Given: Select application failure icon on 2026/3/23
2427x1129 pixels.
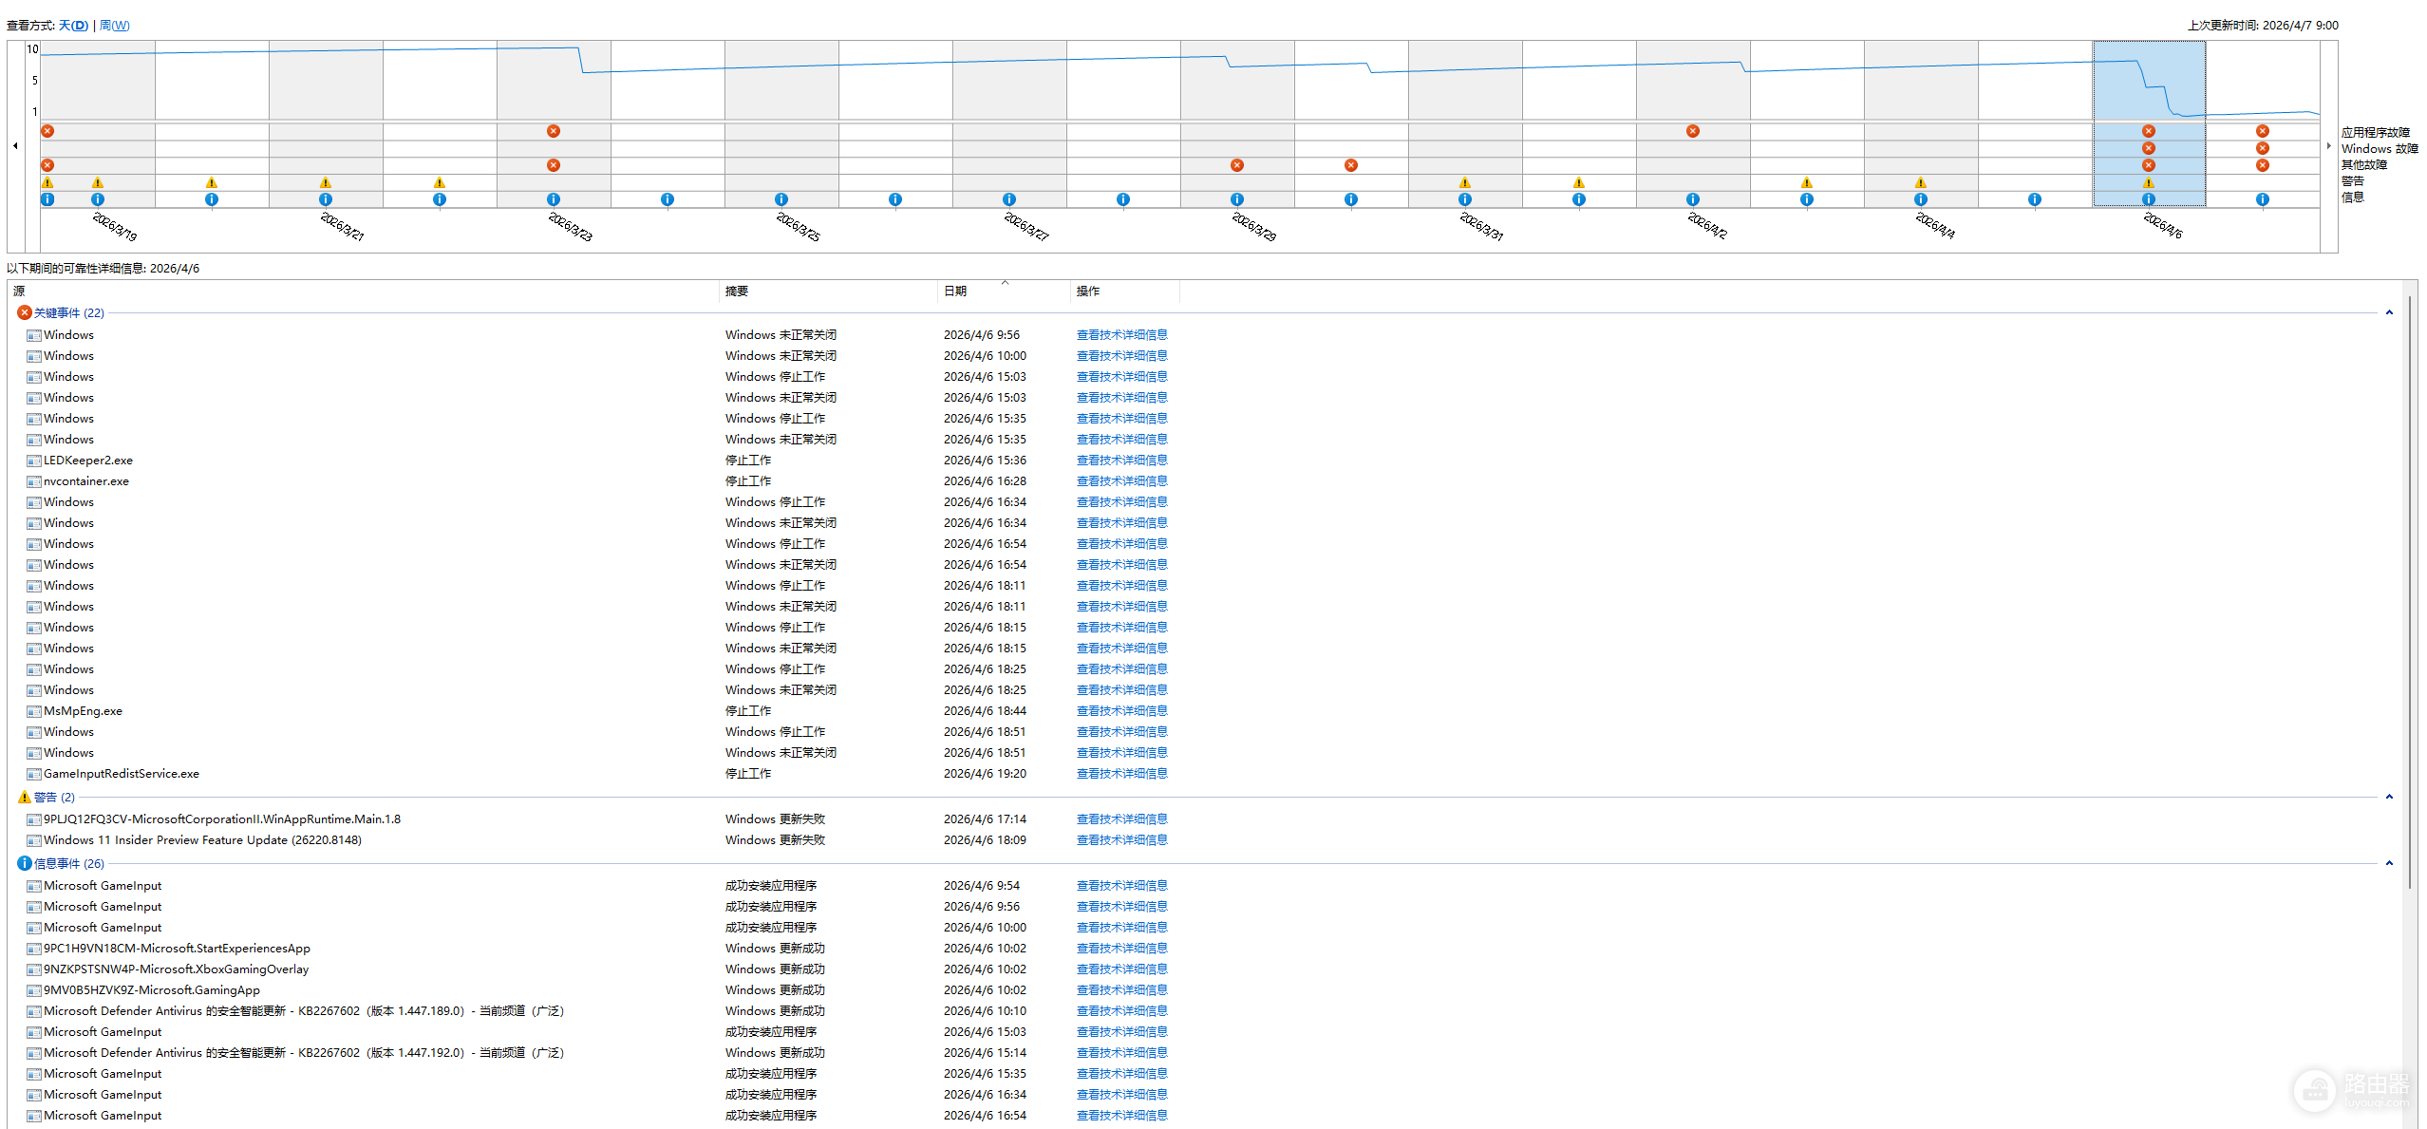Looking at the screenshot, I should coord(554,131).
